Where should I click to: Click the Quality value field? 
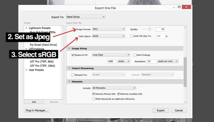(x=160, y=29)
